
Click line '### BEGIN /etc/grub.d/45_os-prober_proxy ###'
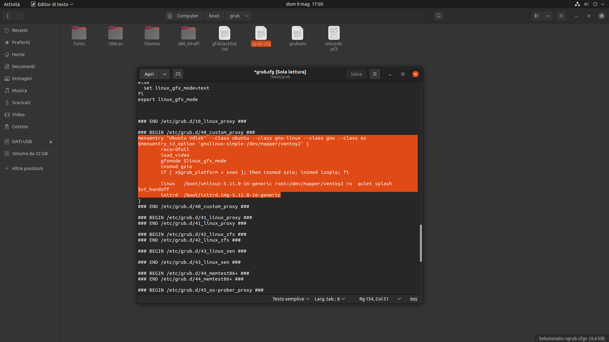[201, 290]
